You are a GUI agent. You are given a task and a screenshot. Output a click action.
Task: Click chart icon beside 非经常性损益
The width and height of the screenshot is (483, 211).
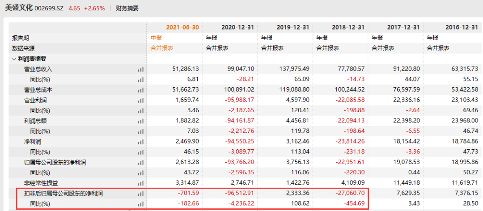click(x=141, y=182)
